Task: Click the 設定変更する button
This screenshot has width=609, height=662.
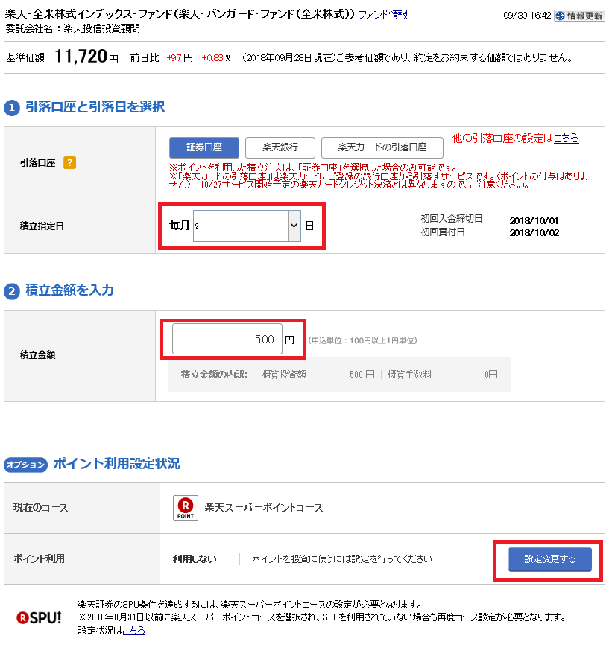Action: pyautogui.click(x=550, y=559)
